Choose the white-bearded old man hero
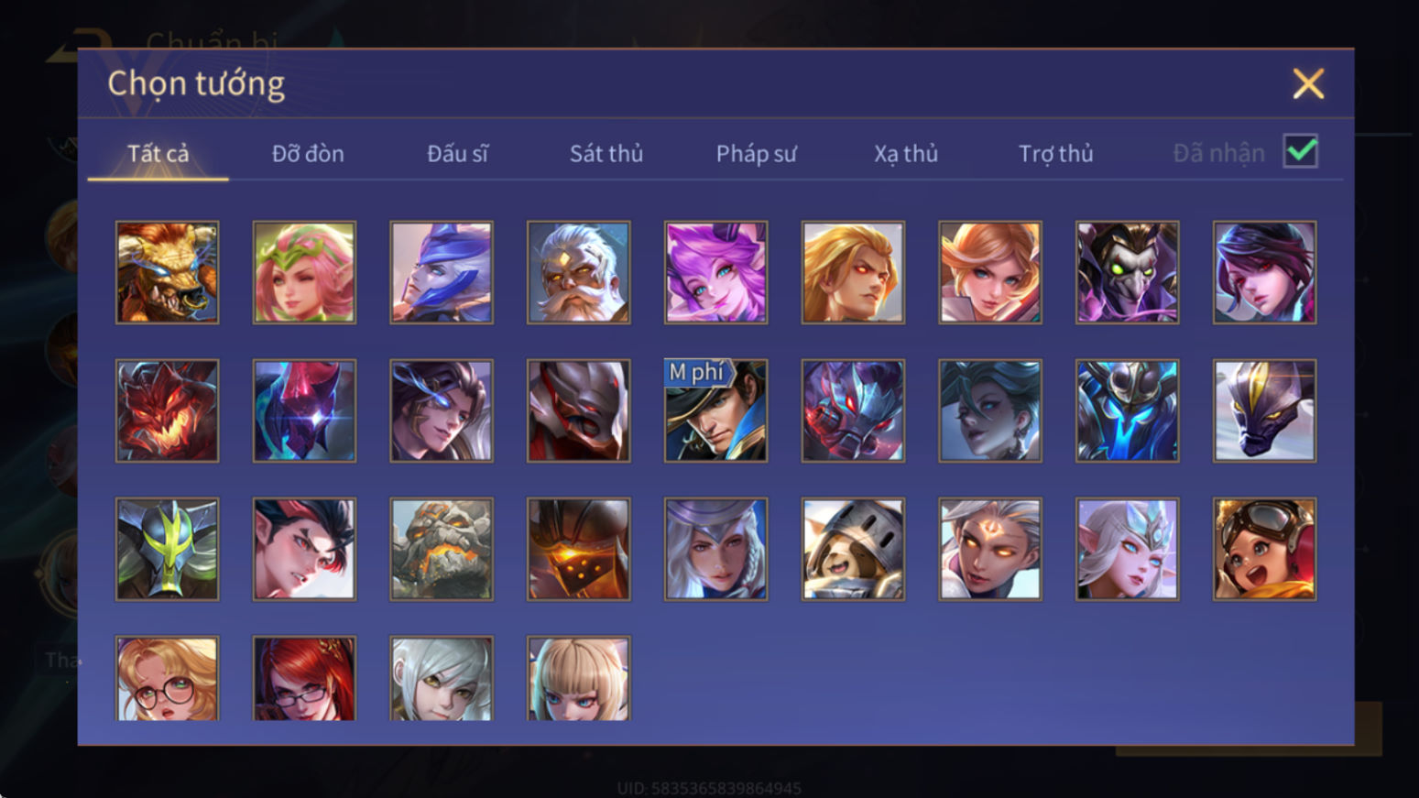The image size is (1419, 798). tap(578, 272)
